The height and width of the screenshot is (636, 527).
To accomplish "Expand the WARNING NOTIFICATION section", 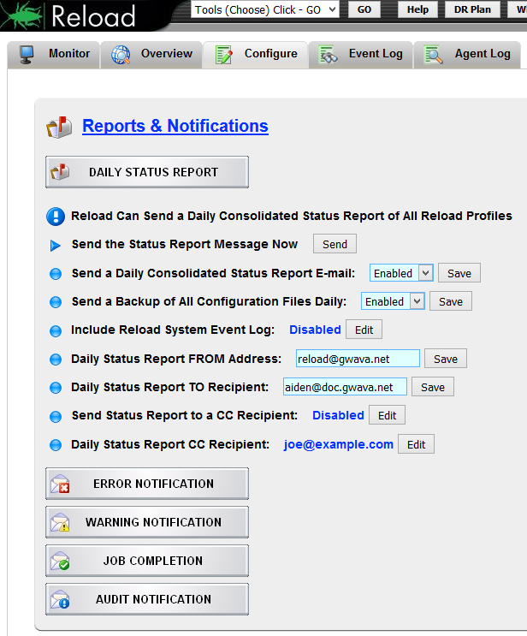I will (x=147, y=522).
